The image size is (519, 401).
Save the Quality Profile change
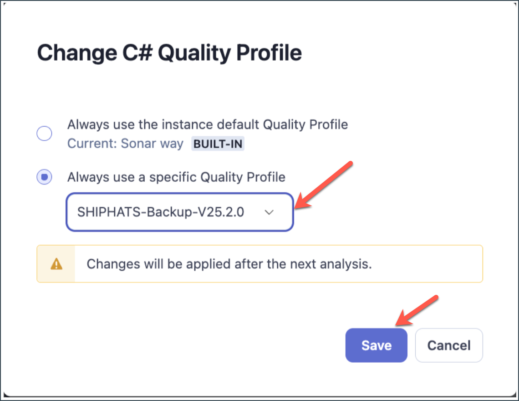[376, 345]
